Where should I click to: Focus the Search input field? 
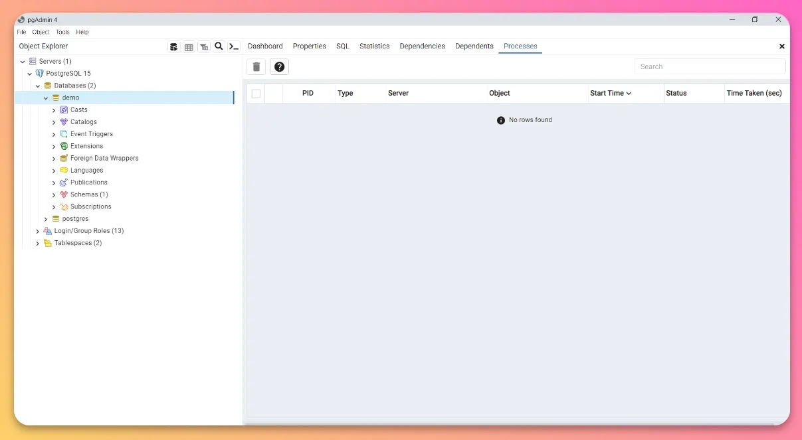[x=710, y=66]
